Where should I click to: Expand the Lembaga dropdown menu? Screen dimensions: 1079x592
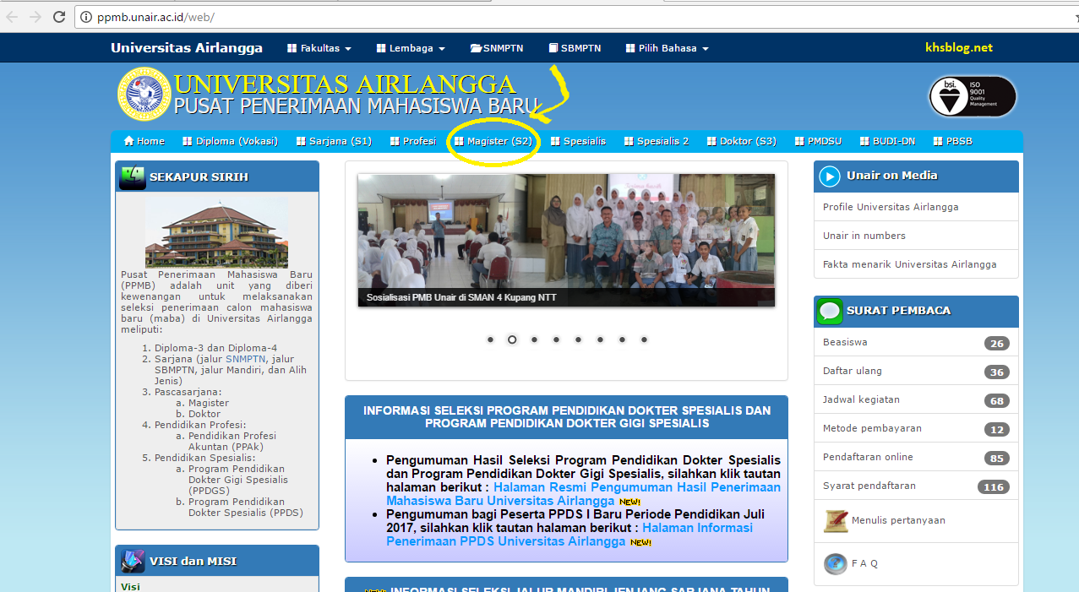(411, 48)
